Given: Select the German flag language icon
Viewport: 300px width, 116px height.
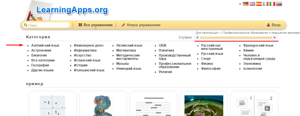Looking at the screenshot, I should 246,4.
